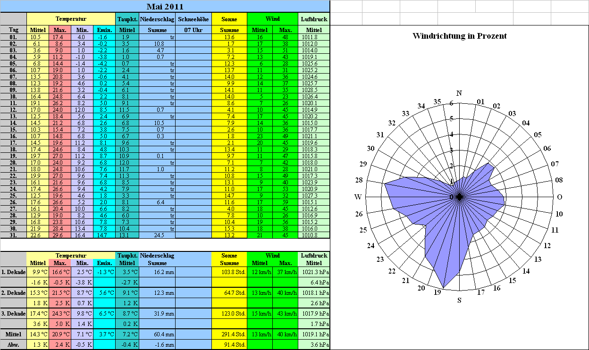Click the '1. Dekade' row label
The width and height of the screenshot is (589, 350).
pos(14,272)
